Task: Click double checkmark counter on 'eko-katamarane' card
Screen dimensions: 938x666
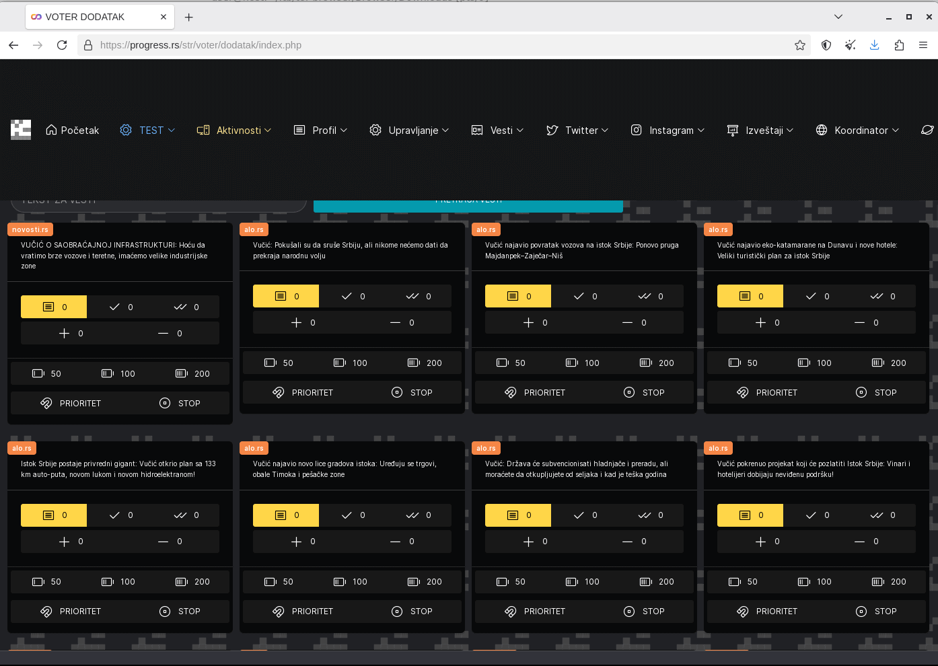Action: tap(883, 296)
